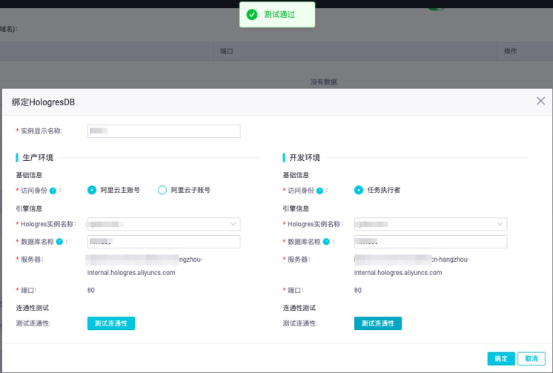Screen dimensions: 553x373
Task: Click the 生产环境 section heading
Action: (x=38, y=157)
